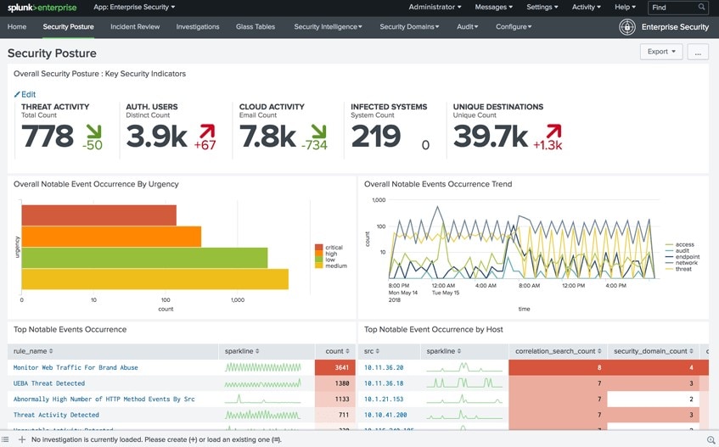Click the zoom icon at bottom right
Screen dimensions: 719x447
pyautogui.click(x=711, y=439)
